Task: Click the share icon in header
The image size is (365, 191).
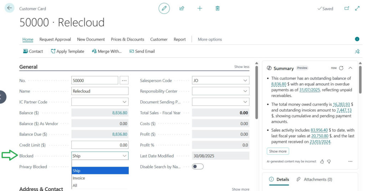Action: click(182, 8)
